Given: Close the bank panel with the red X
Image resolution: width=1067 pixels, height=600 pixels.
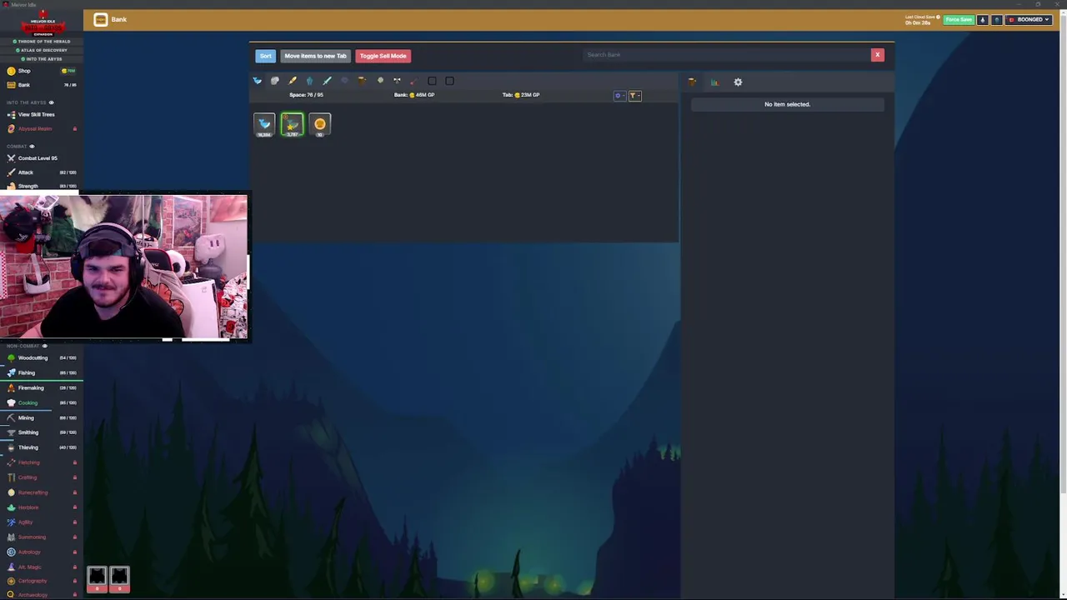Looking at the screenshot, I should click(x=877, y=55).
